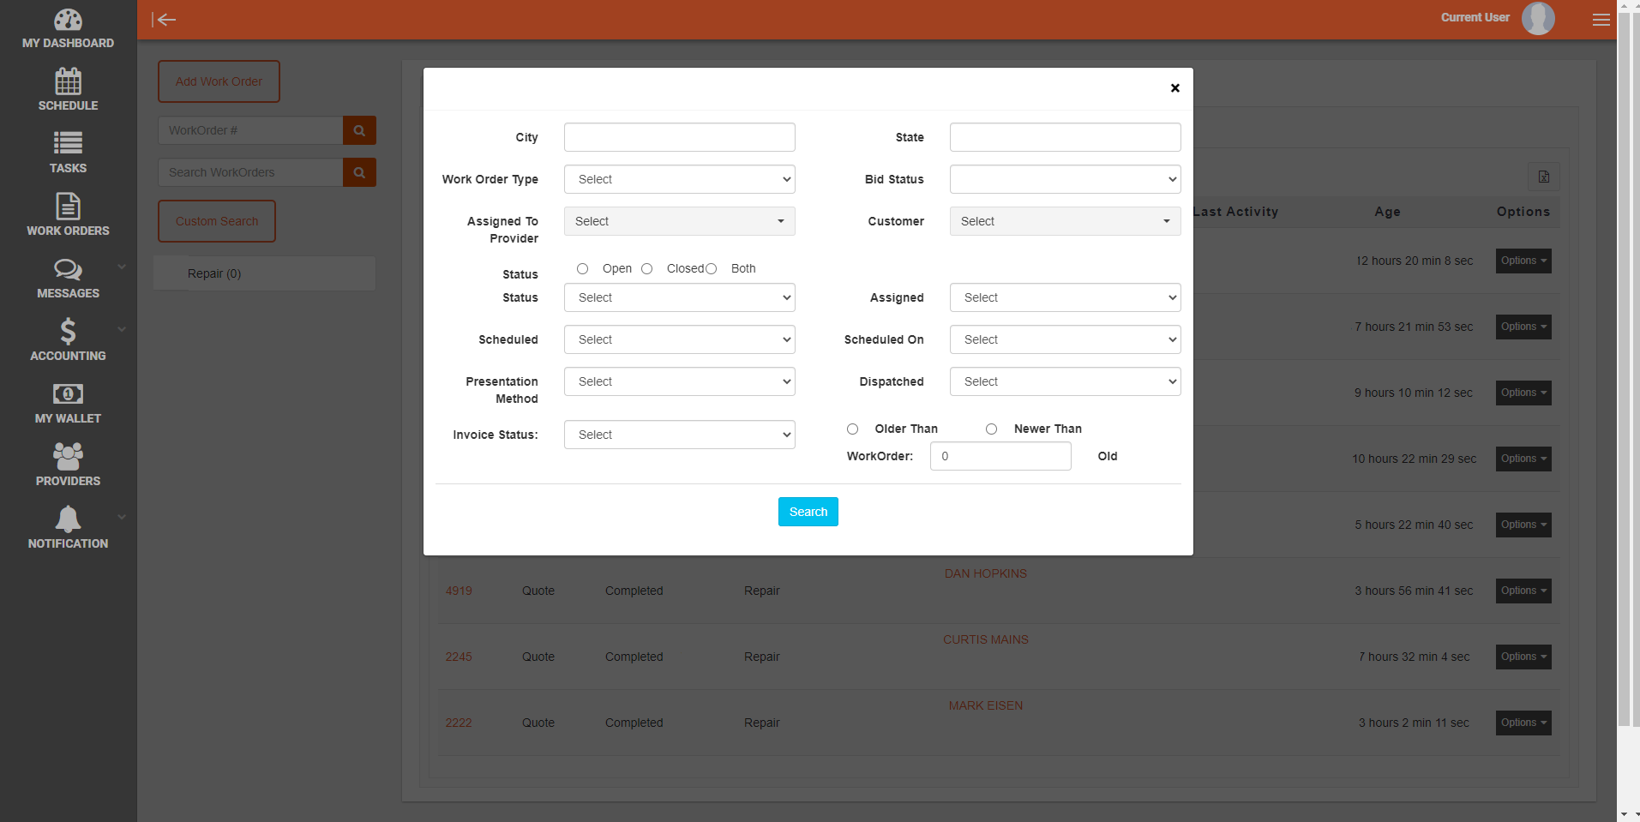Select the Open status radio button

(583, 269)
